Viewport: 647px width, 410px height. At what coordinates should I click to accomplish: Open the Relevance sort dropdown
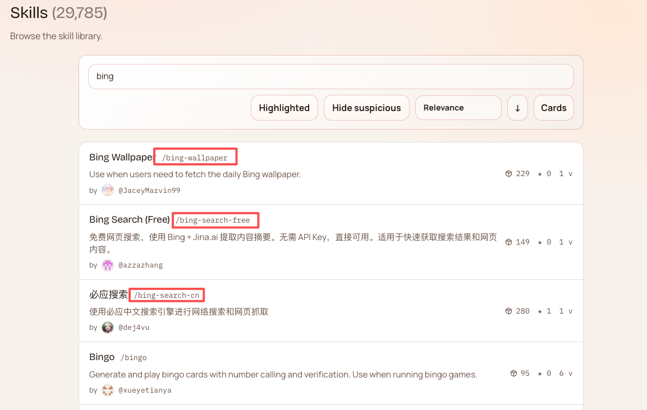click(458, 108)
